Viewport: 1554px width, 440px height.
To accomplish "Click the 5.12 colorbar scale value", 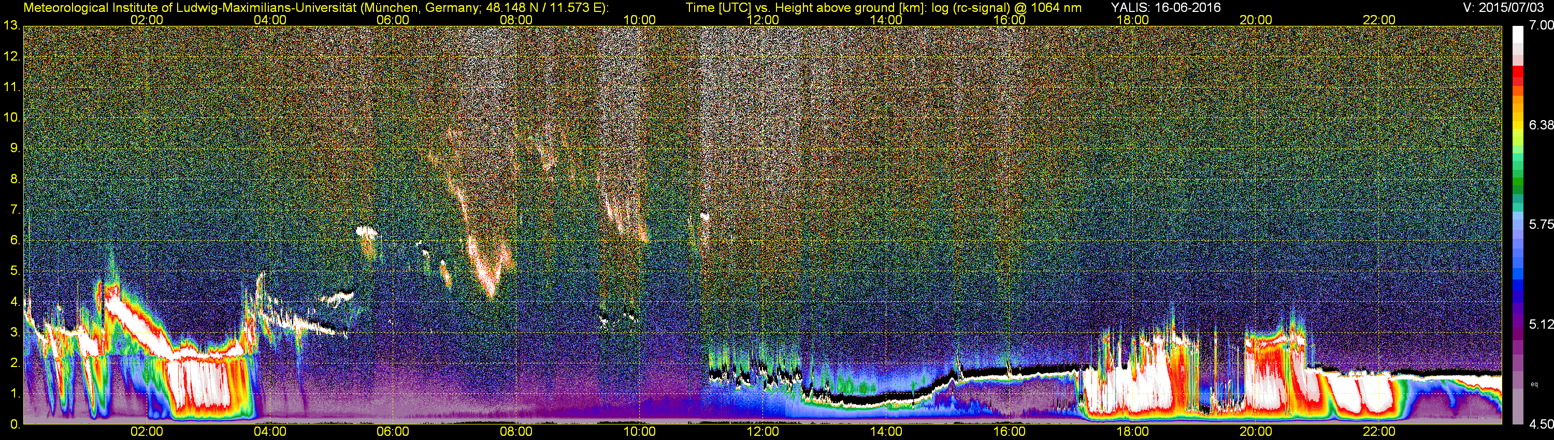I will [1541, 324].
